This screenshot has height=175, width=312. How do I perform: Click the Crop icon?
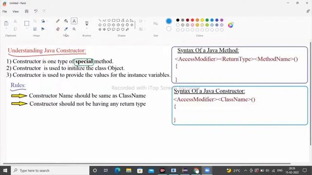click(35, 21)
